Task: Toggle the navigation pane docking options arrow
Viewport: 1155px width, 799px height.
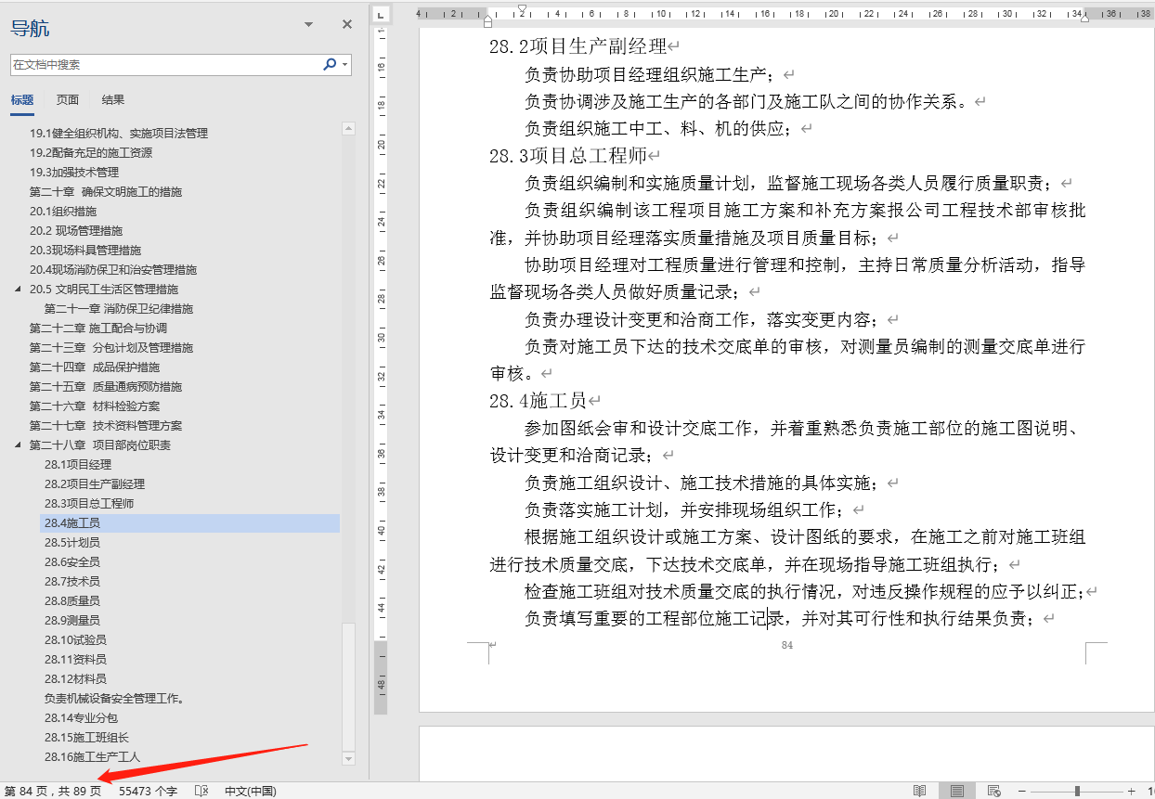Action: 307,24
